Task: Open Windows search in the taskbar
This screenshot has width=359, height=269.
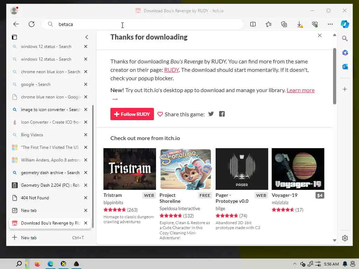Action: click(19, 264)
